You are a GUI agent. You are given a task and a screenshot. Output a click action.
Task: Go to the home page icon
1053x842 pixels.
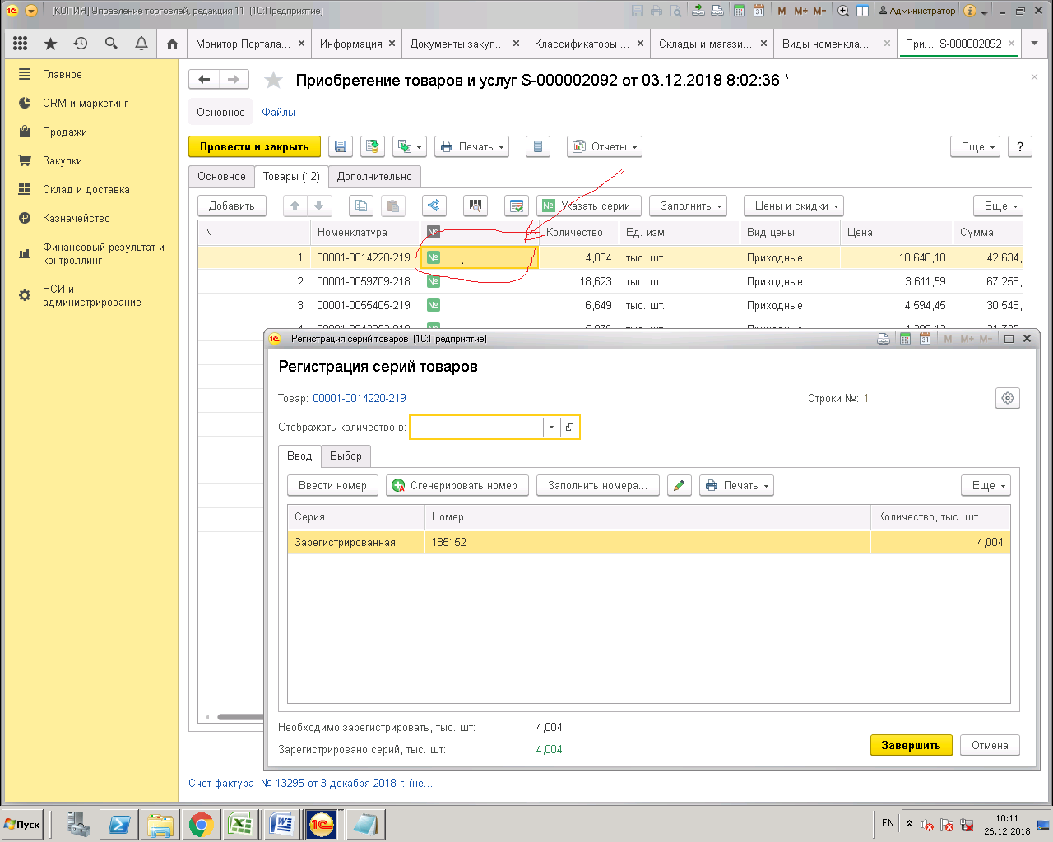click(172, 44)
